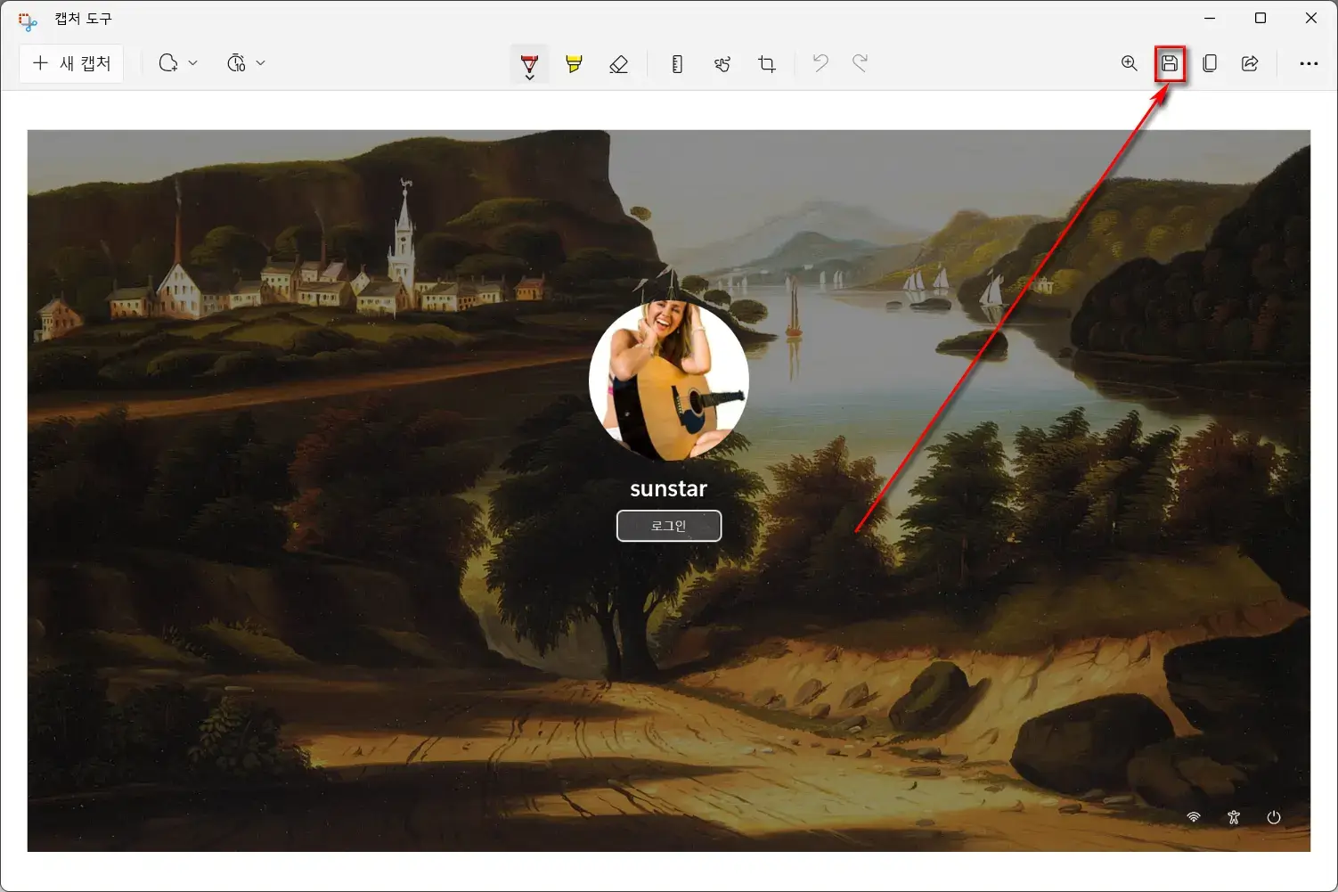
Task: Expand the snipping mode dropdown arrow
Action: pos(192,63)
